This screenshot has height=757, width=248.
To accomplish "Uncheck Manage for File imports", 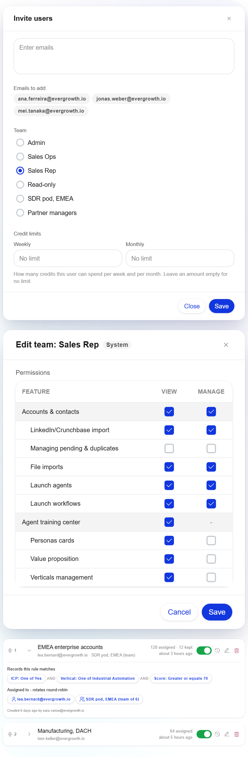I will pyautogui.click(x=211, y=467).
